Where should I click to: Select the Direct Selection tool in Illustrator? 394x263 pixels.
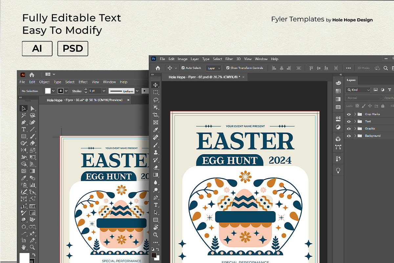point(33,108)
